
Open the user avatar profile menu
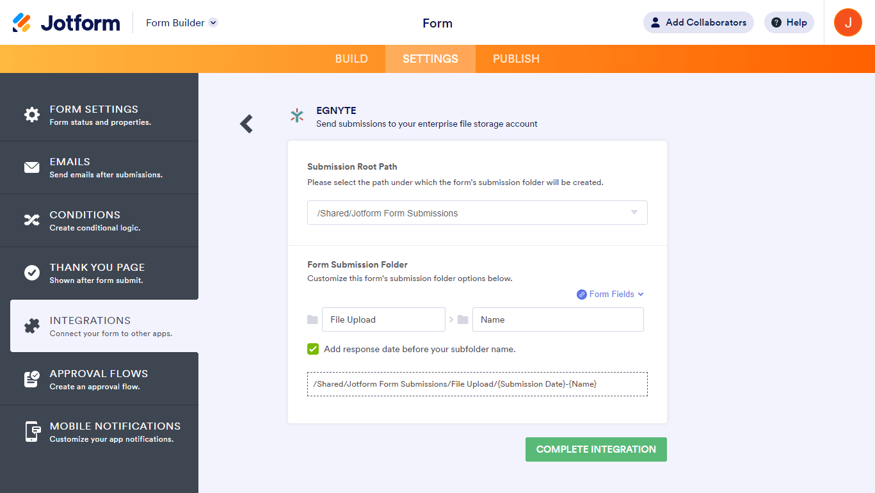pyautogui.click(x=847, y=22)
